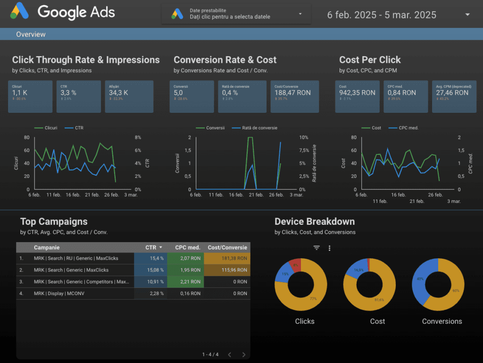Expand the Date prestabilite data selector dropdown

pyautogui.click(x=300, y=14)
